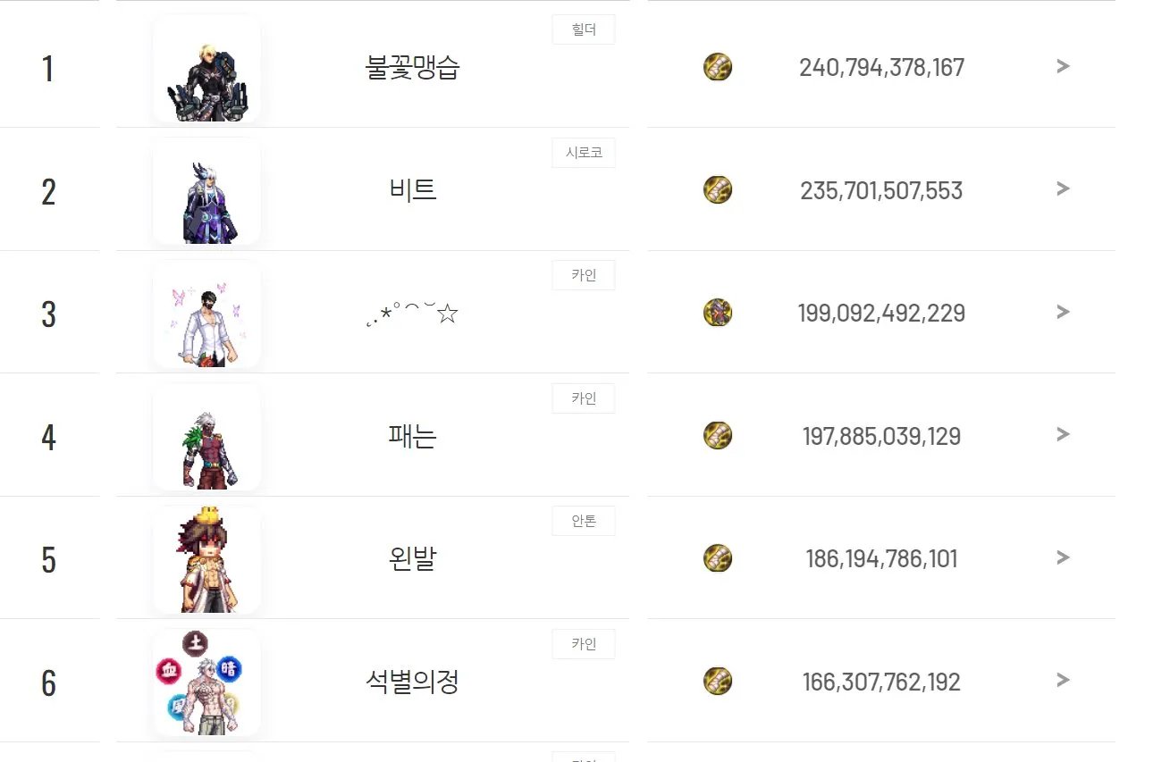Screen dimensions: 1170x762
Task: Open the 불꽃맹습 character name
Action: point(413,68)
